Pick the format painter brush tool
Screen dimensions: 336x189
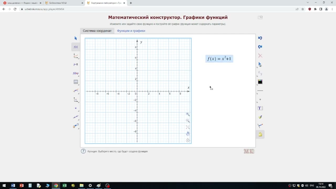(x=260, y=117)
